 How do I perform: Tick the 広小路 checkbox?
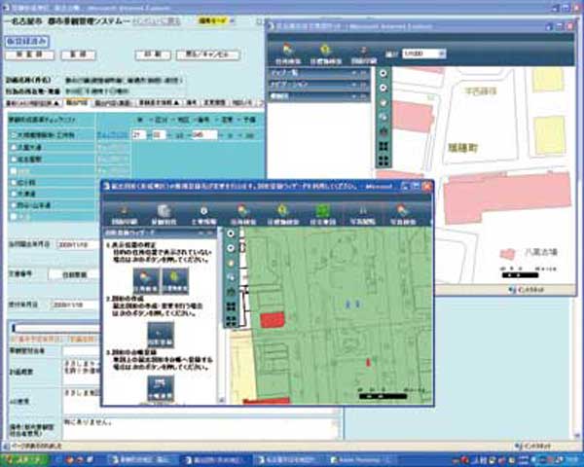point(14,183)
